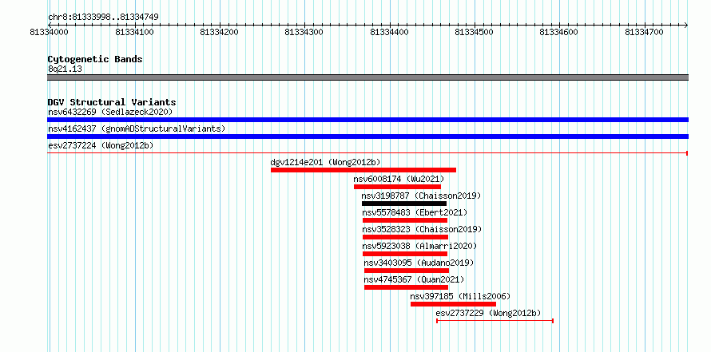Viewport: 711px width, 352px height.
Task: Click the chr8:81333998..81334749 region label
Action: pyautogui.click(x=103, y=18)
